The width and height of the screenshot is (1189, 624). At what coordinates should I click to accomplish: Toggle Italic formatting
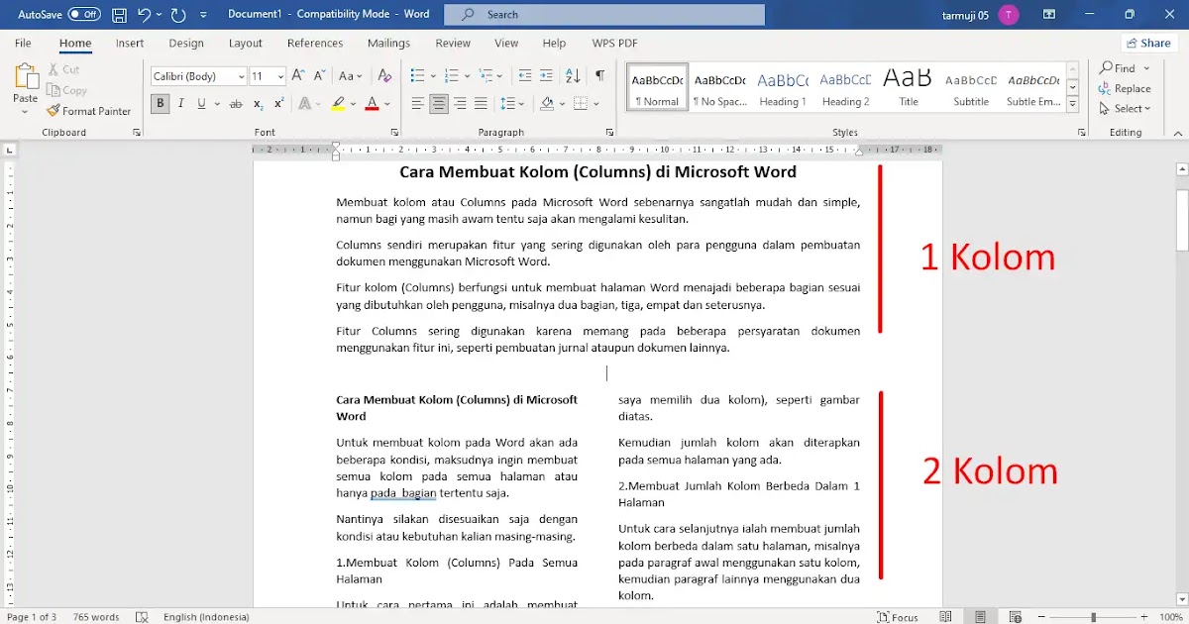tap(181, 104)
